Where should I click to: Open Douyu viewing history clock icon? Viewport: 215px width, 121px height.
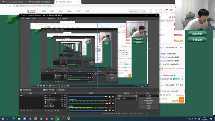tap(151, 10)
